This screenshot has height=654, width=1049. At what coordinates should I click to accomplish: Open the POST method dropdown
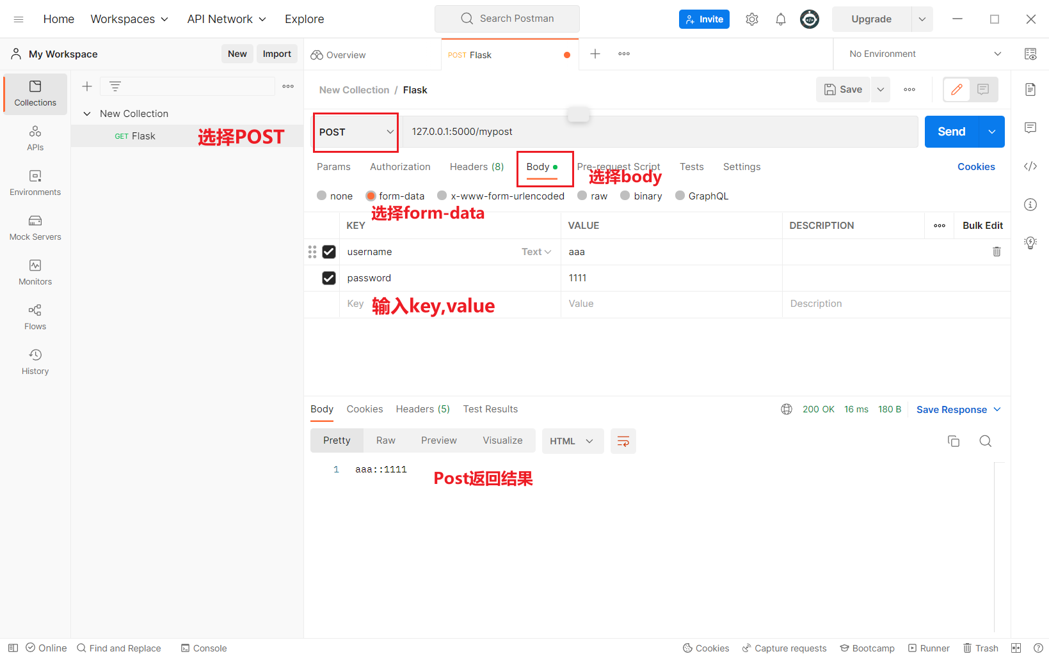point(356,132)
